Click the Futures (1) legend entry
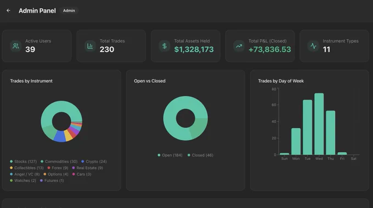 point(52,181)
